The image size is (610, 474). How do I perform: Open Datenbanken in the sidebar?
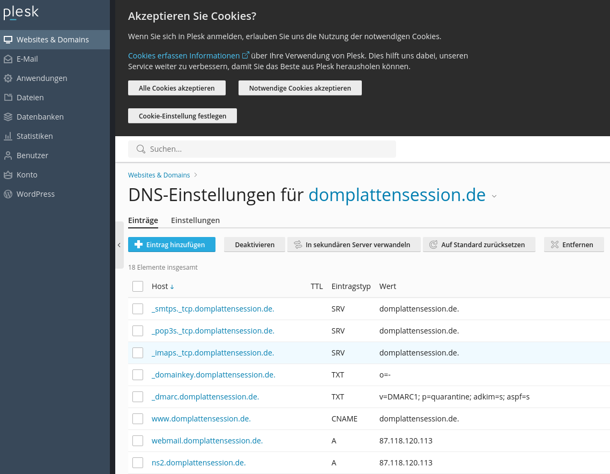pyautogui.click(x=40, y=117)
